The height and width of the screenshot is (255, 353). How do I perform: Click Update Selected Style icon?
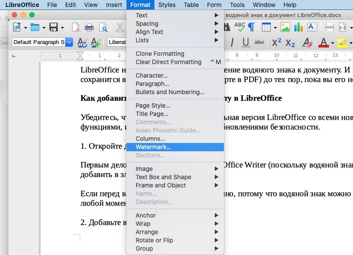click(82, 42)
